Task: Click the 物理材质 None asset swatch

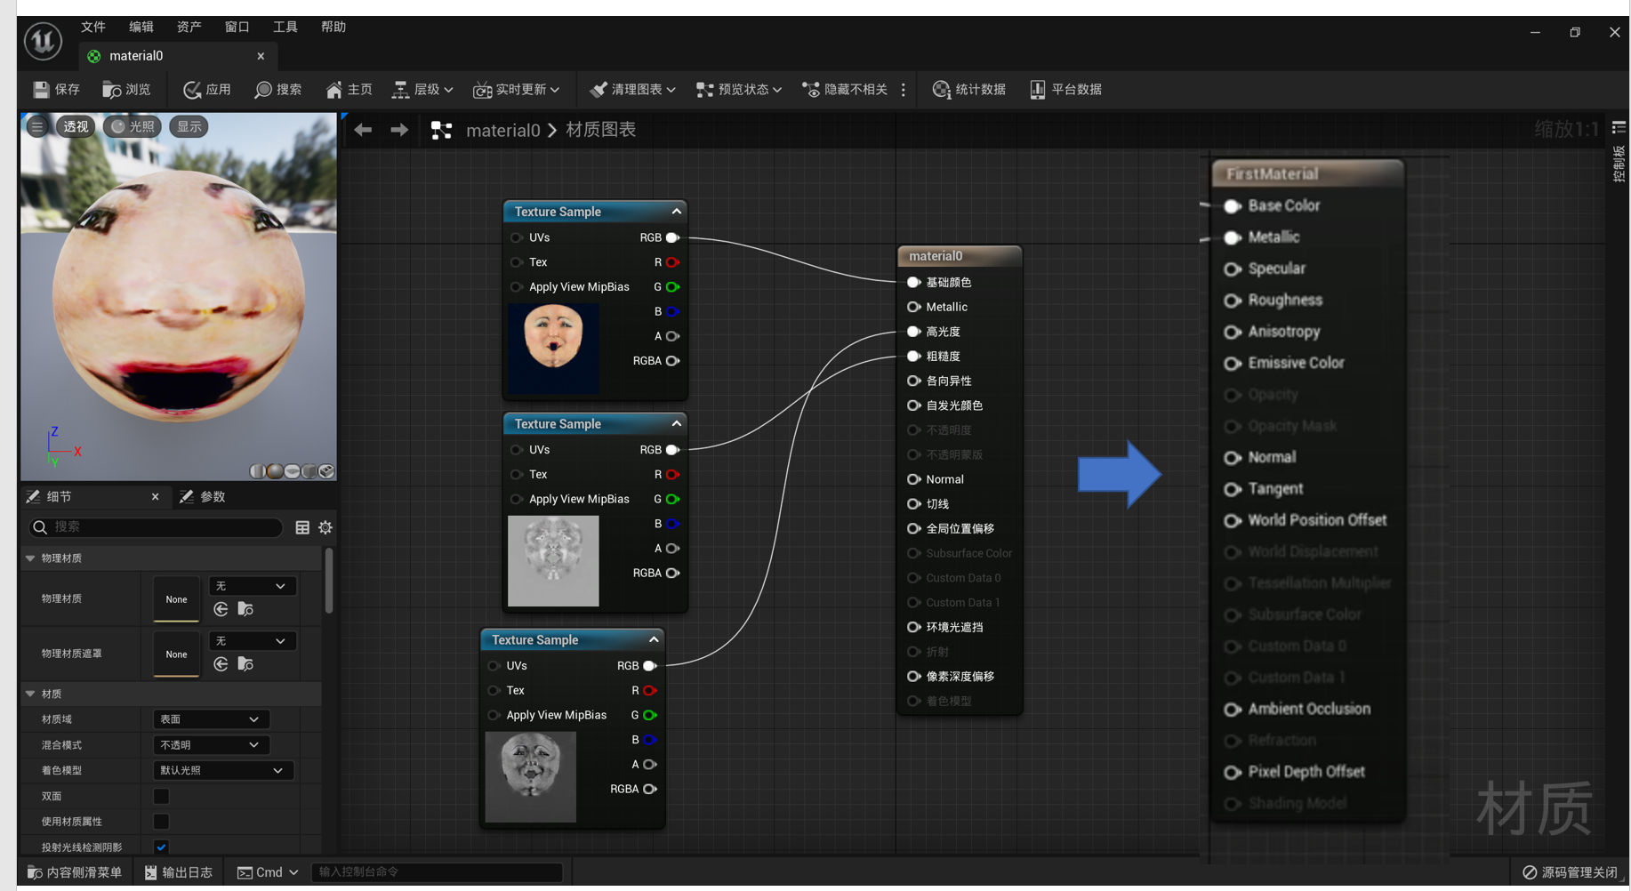Action: pos(176,598)
